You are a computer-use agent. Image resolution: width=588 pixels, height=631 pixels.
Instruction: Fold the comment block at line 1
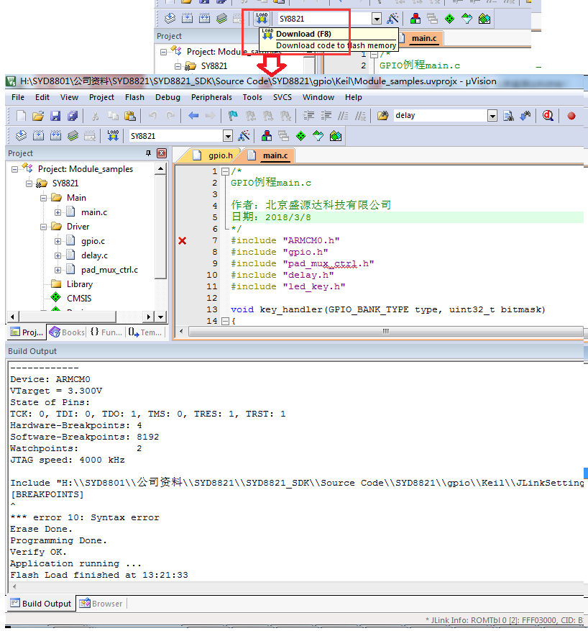225,171
